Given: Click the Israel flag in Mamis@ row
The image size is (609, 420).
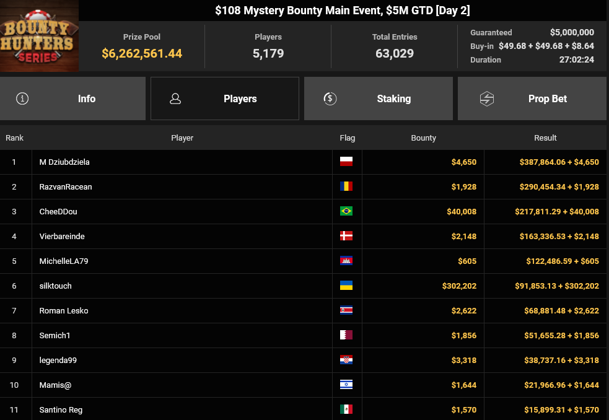Looking at the screenshot, I should [x=346, y=385].
